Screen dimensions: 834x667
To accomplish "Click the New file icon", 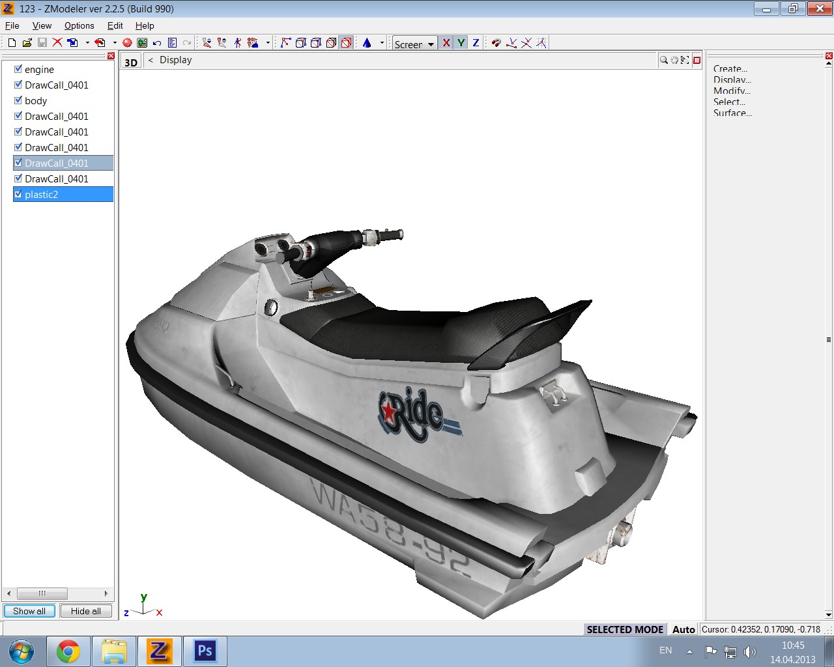I will pos(12,43).
